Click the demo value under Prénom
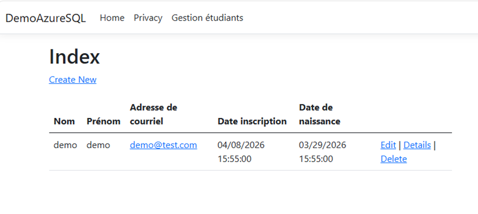 98,145
